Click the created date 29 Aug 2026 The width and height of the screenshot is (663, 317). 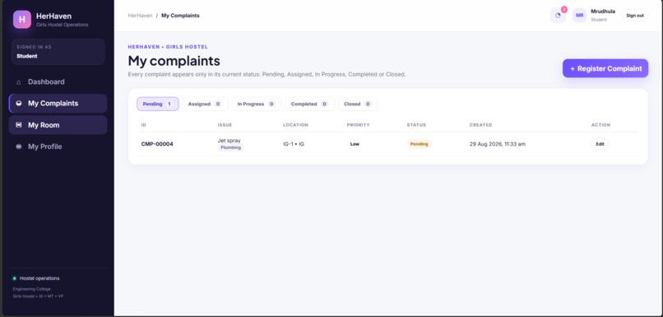pos(498,144)
